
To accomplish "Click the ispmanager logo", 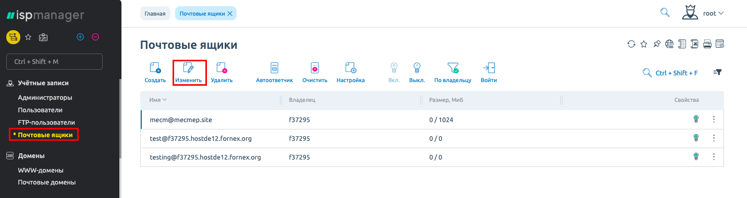I will pyautogui.click(x=45, y=15).
